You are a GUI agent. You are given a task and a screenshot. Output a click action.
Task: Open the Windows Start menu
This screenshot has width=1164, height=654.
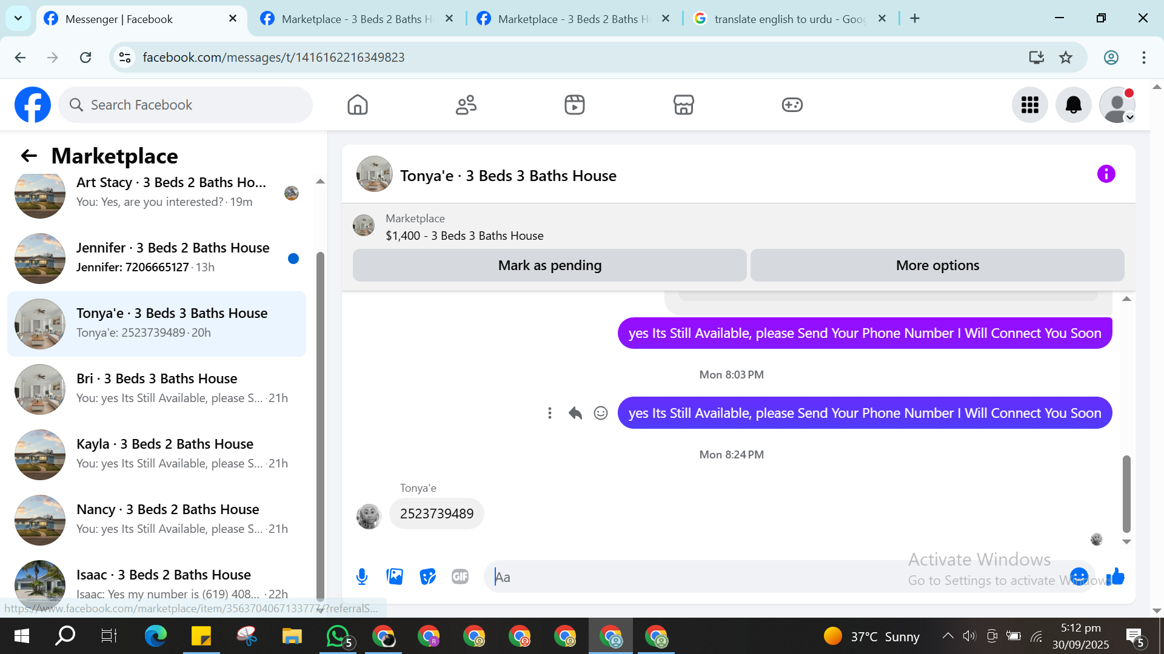21,636
